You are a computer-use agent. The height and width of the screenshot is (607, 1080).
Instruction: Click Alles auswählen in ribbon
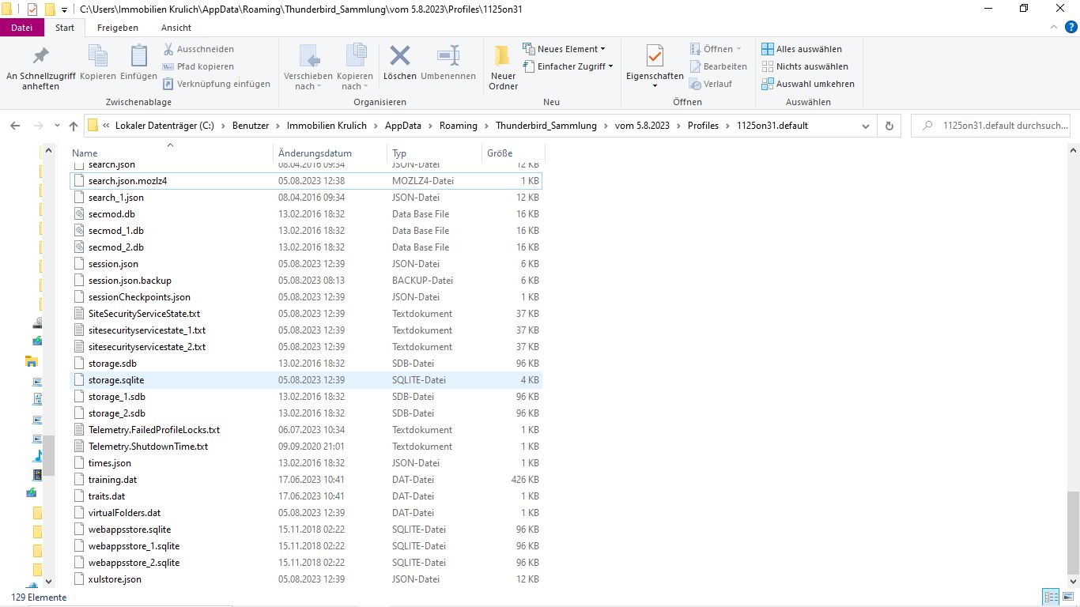point(802,49)
